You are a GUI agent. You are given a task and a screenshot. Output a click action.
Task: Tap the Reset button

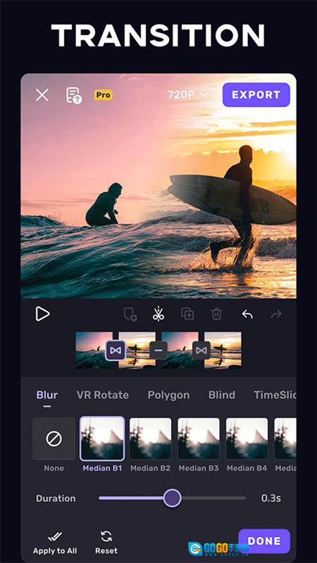click(106, 543)
